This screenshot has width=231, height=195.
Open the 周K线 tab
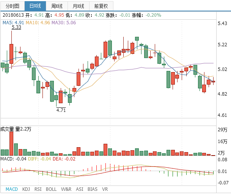coord(57,6)
